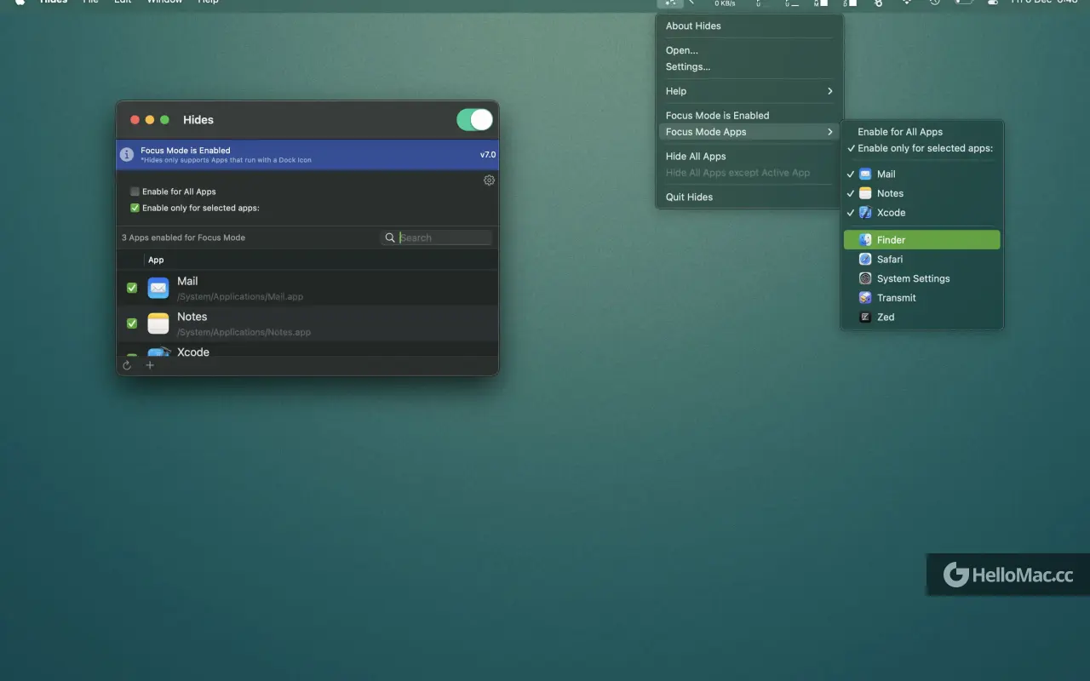
Task: Click the Notes app icon in the app list
Action: point(158,323)
